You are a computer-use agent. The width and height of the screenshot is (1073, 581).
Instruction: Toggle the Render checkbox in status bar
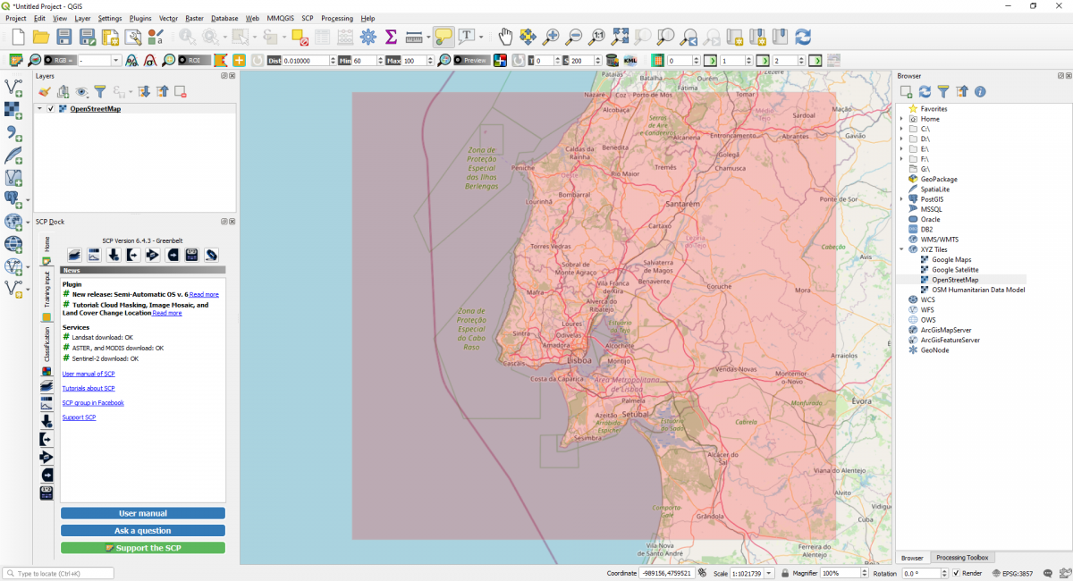(x=956, y=573)
